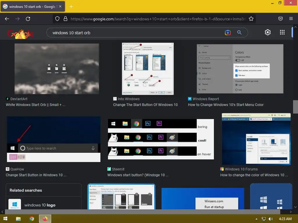
Task: Click scrollbar down arrow
Action: coord(295,207)
